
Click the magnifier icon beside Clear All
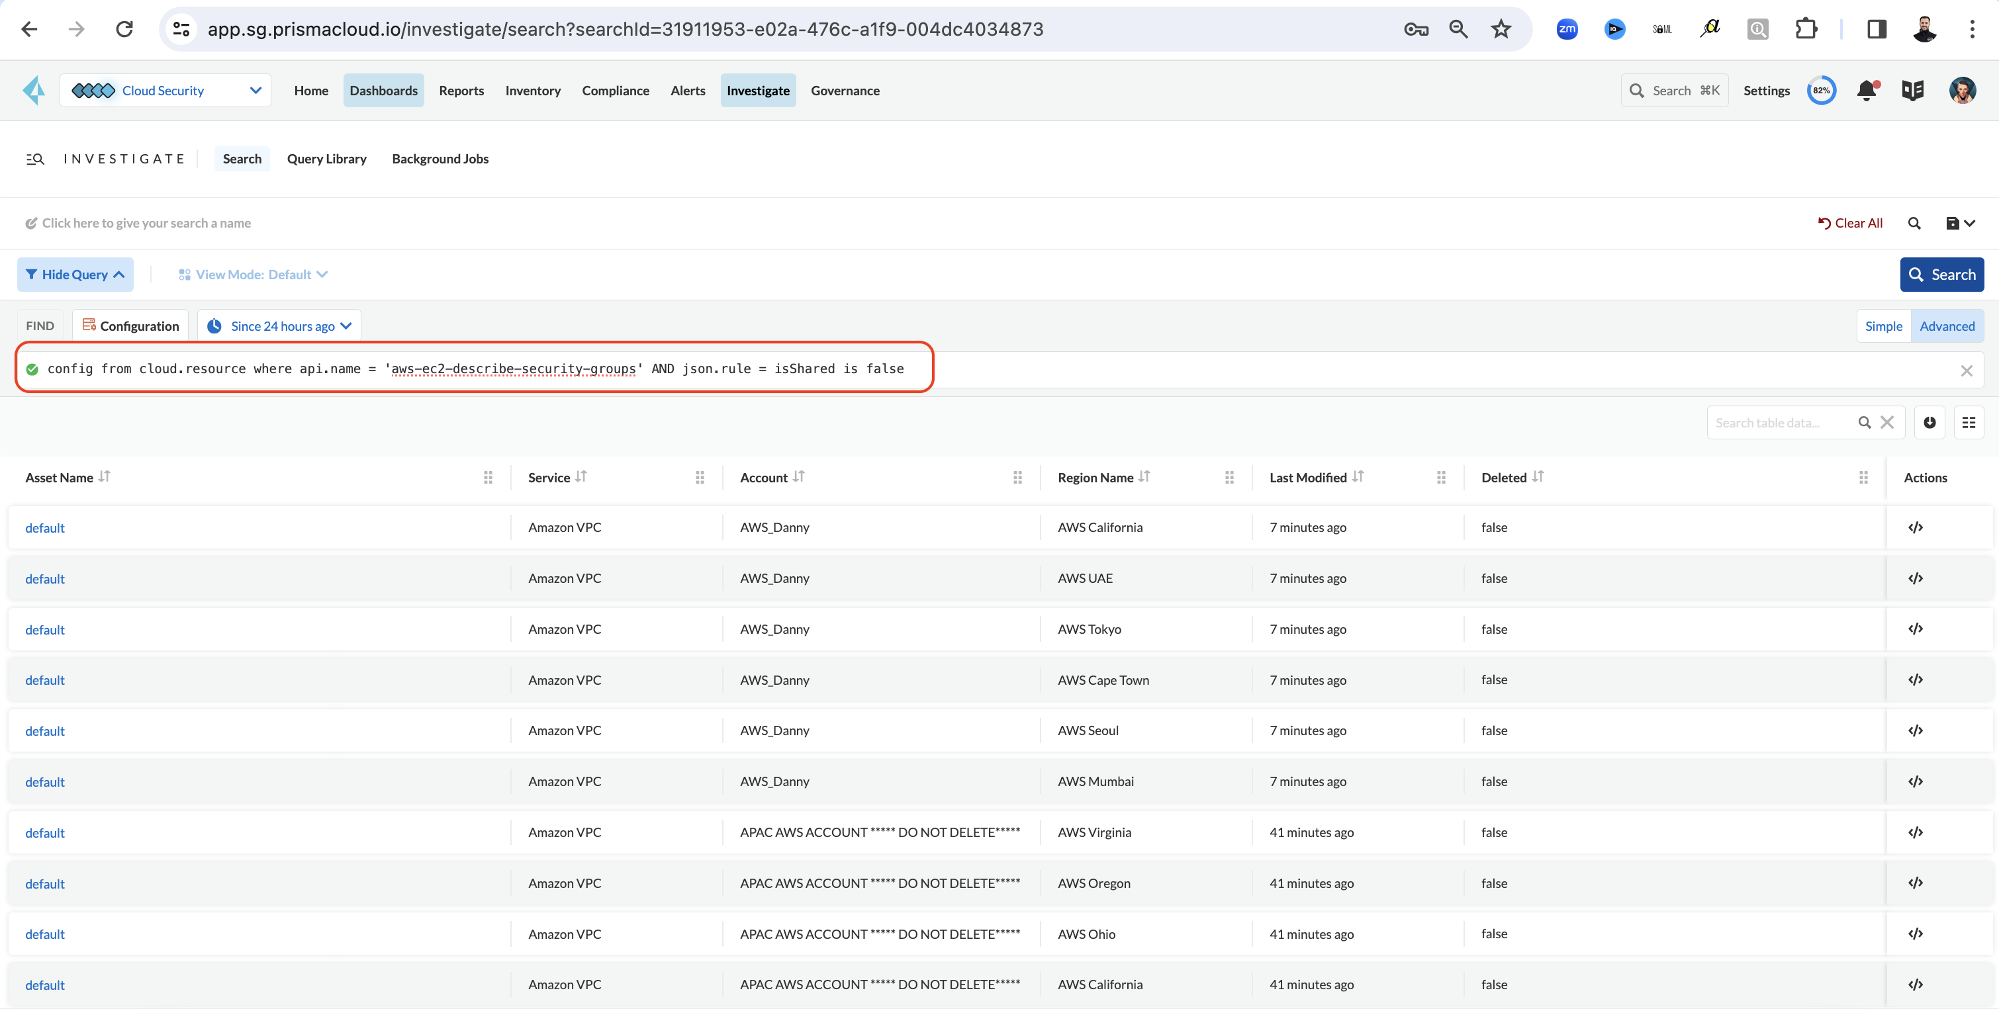click(x=1914, y=224)
